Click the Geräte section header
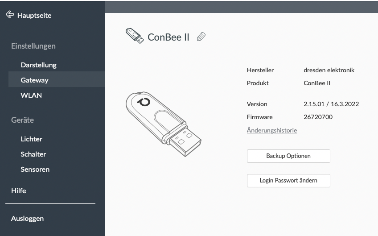Viewport: 378px width, 236px height. point(22,120)
